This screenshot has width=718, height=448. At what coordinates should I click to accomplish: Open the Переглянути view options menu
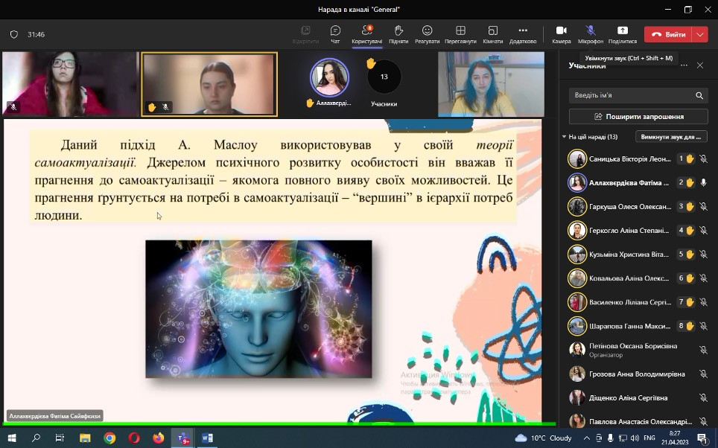(x=460, y=33)
